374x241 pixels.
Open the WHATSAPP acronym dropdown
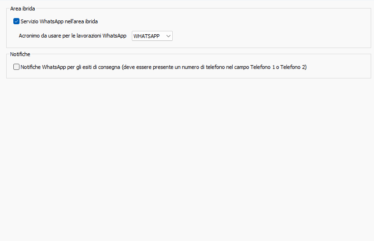click(152, 36)
